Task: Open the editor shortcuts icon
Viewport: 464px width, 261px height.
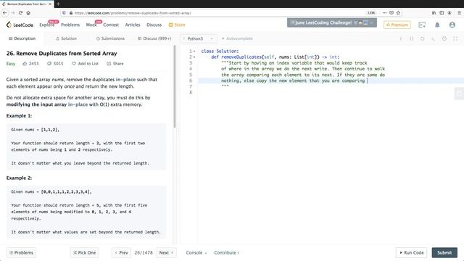Action: tap(434, 38)
